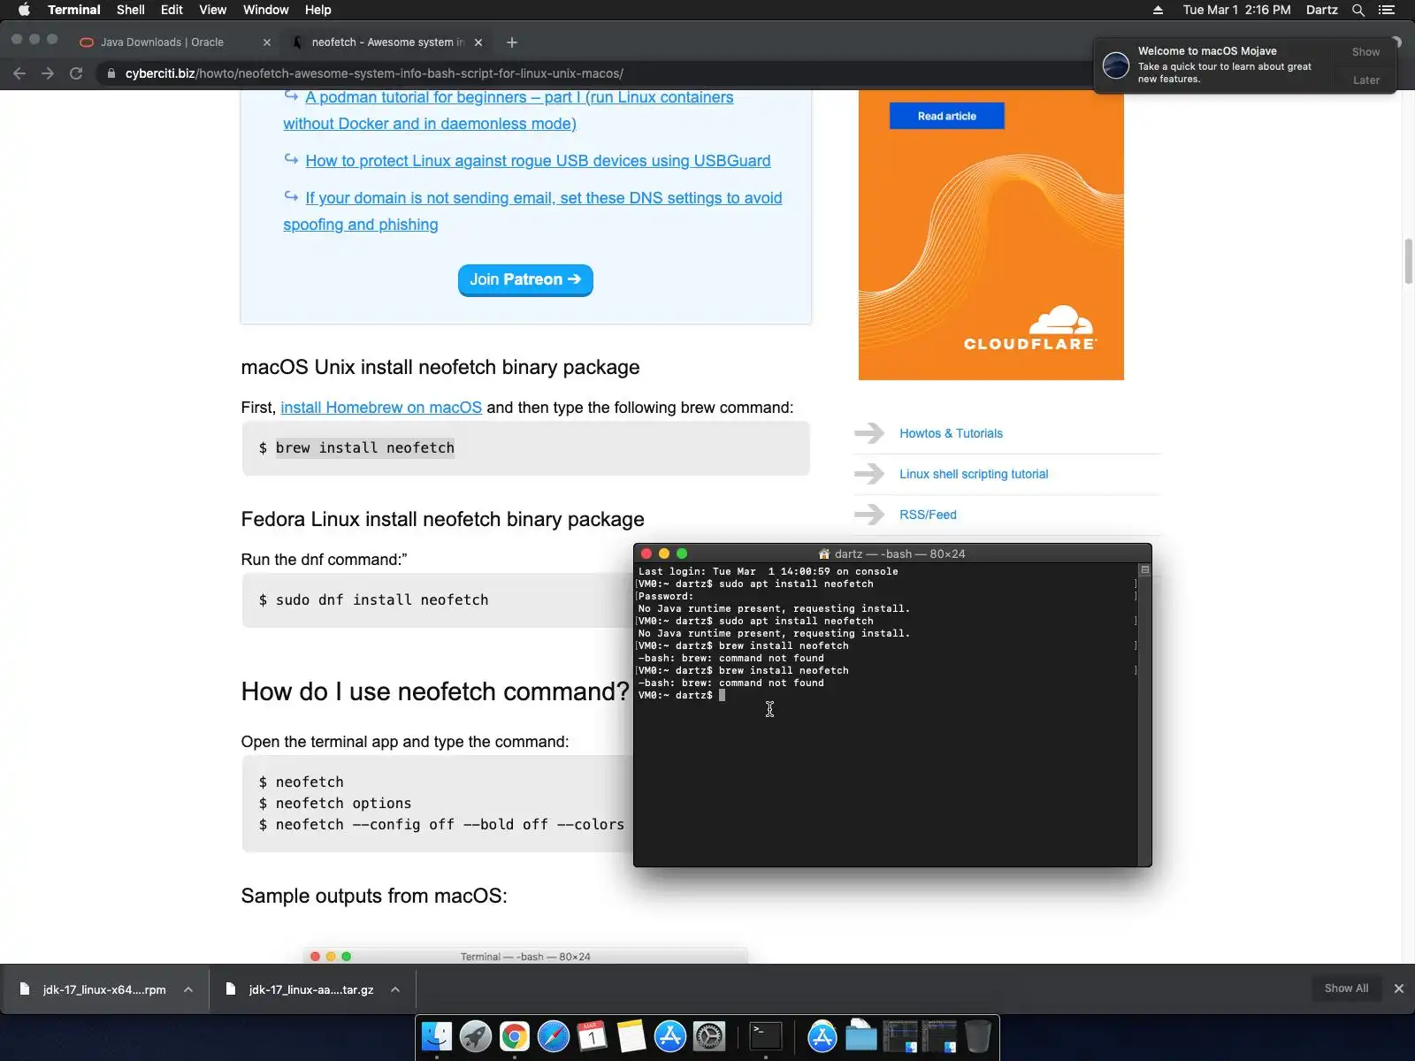Image resolution: width=1415 pixels, height=1061 pixels.
Task: Open install Homebrew on macOS link
Action: 381,408
